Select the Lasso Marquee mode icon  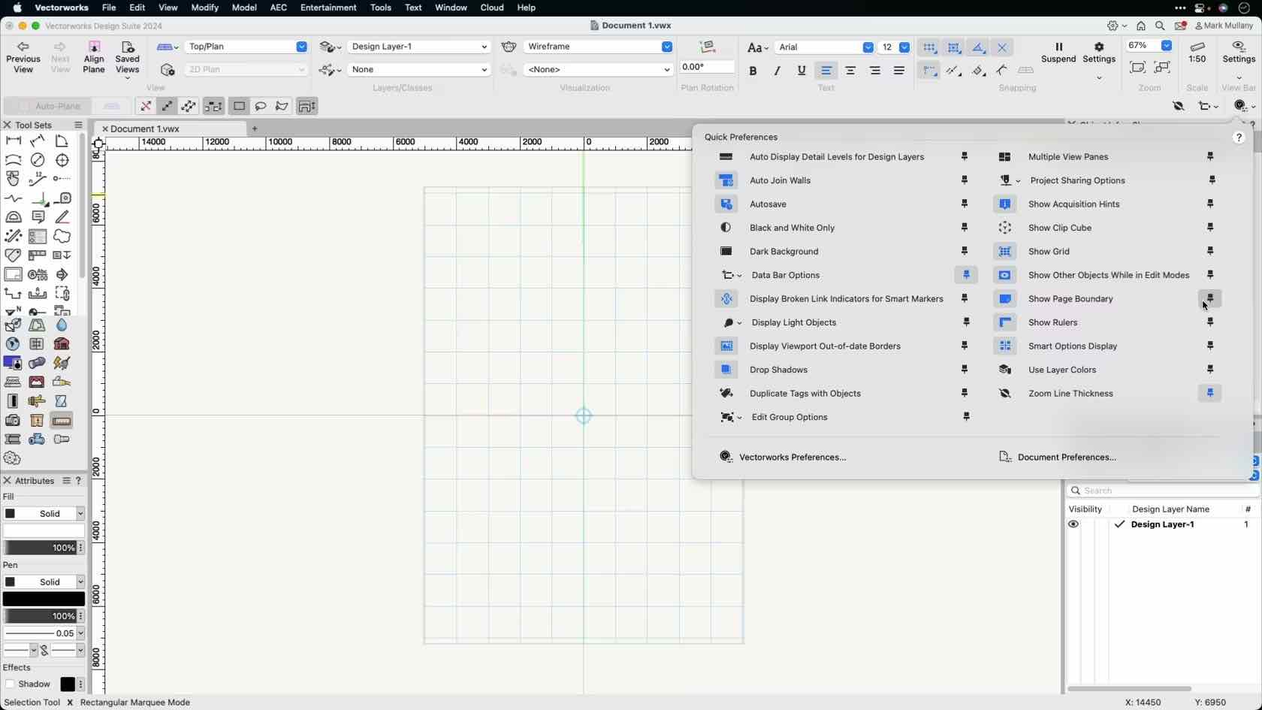click(x=261, y=106)
